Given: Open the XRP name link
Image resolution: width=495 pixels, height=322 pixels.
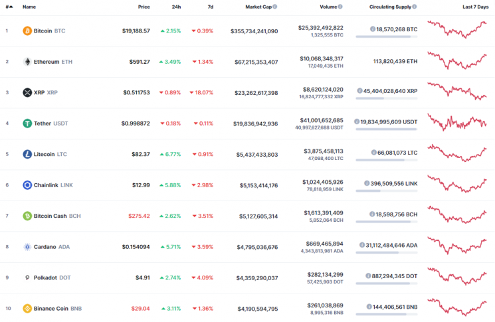Looking at the screenshot, I should point(46,92).
